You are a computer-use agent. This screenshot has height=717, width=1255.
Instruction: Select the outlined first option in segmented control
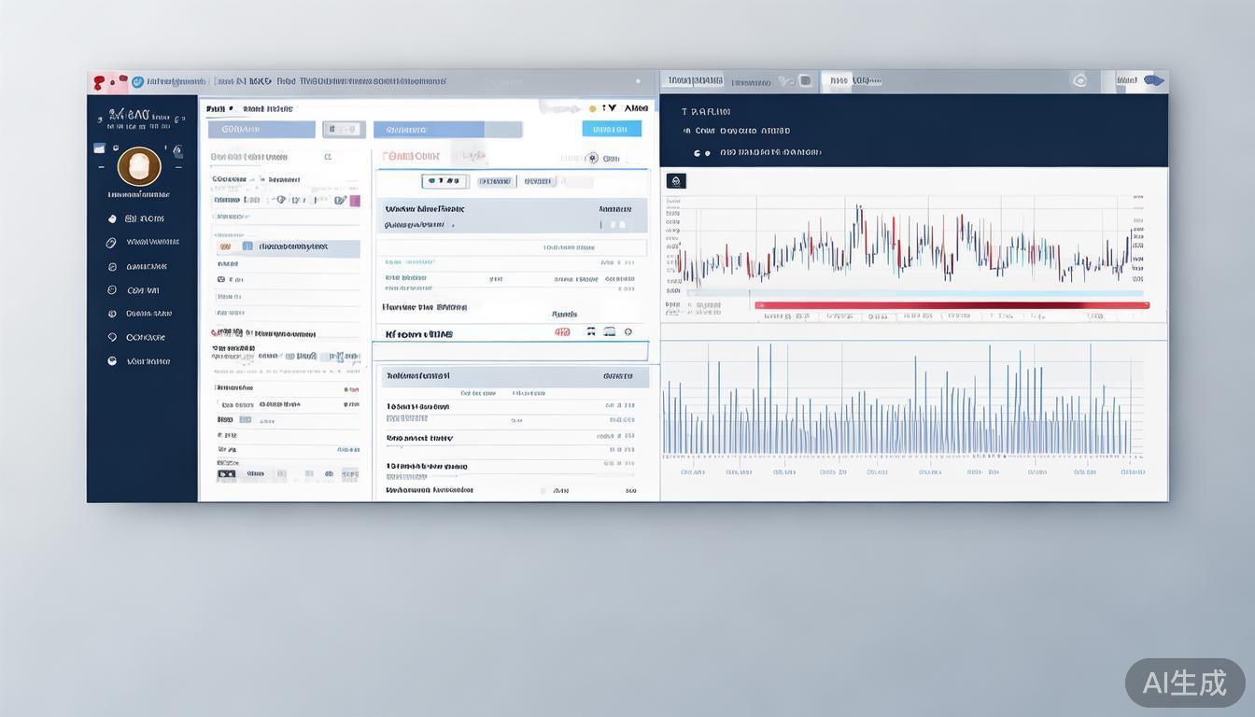click(x=442, y=181)
